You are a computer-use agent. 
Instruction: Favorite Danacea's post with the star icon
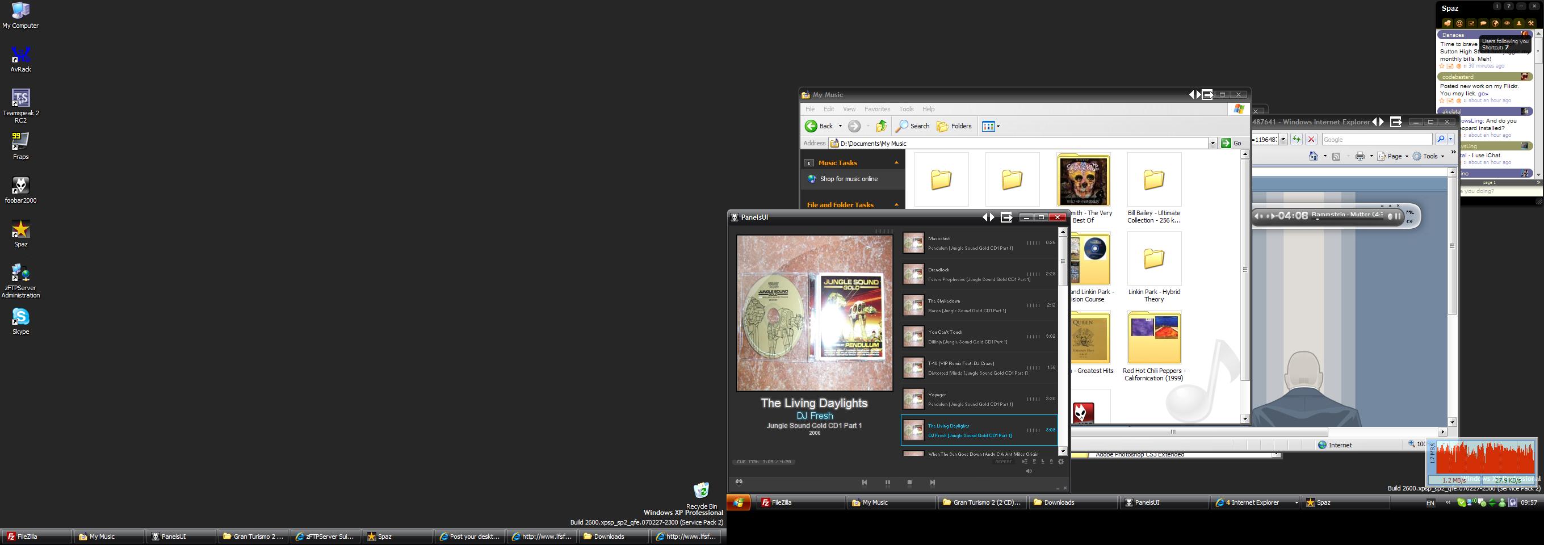click(1443, 66)
